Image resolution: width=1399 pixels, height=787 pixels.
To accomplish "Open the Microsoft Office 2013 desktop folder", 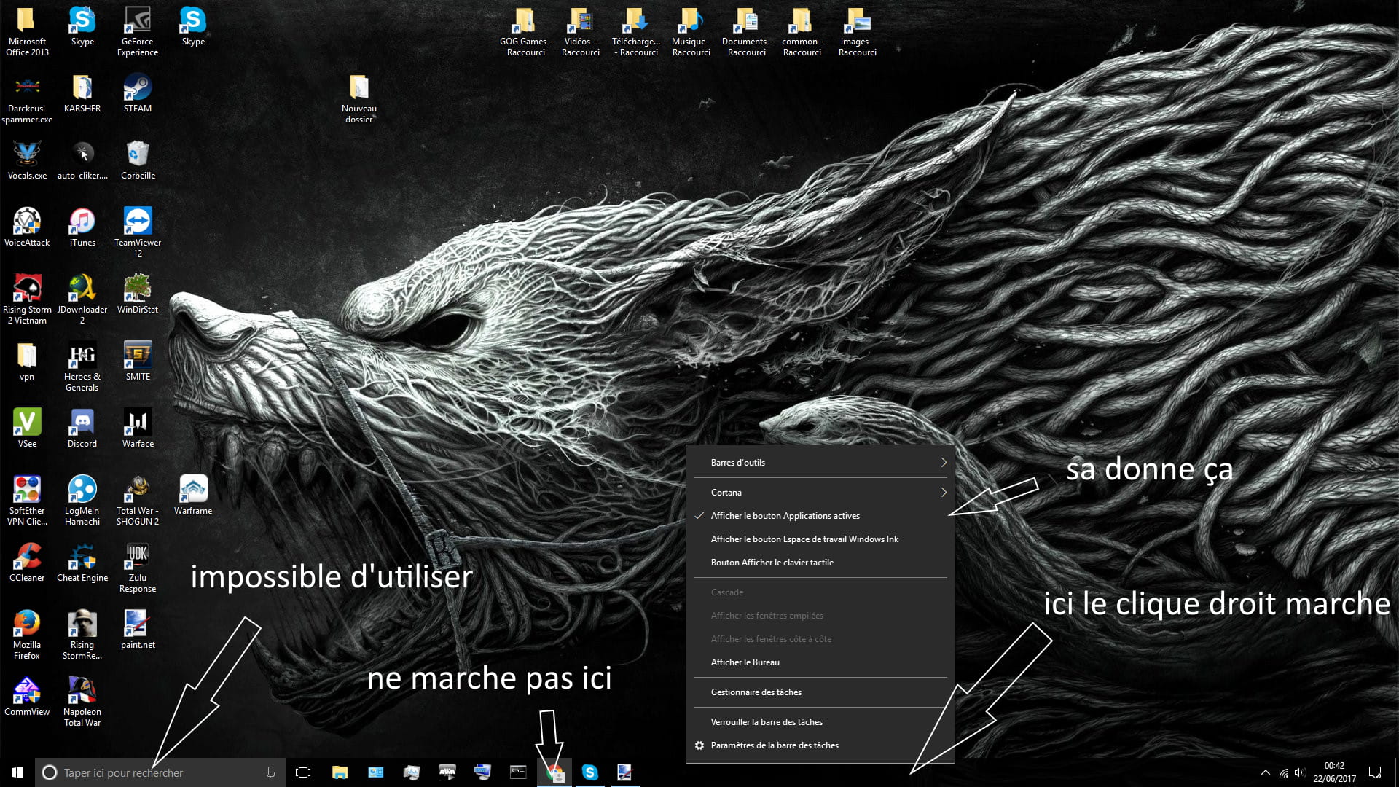I will coord(27,32).
